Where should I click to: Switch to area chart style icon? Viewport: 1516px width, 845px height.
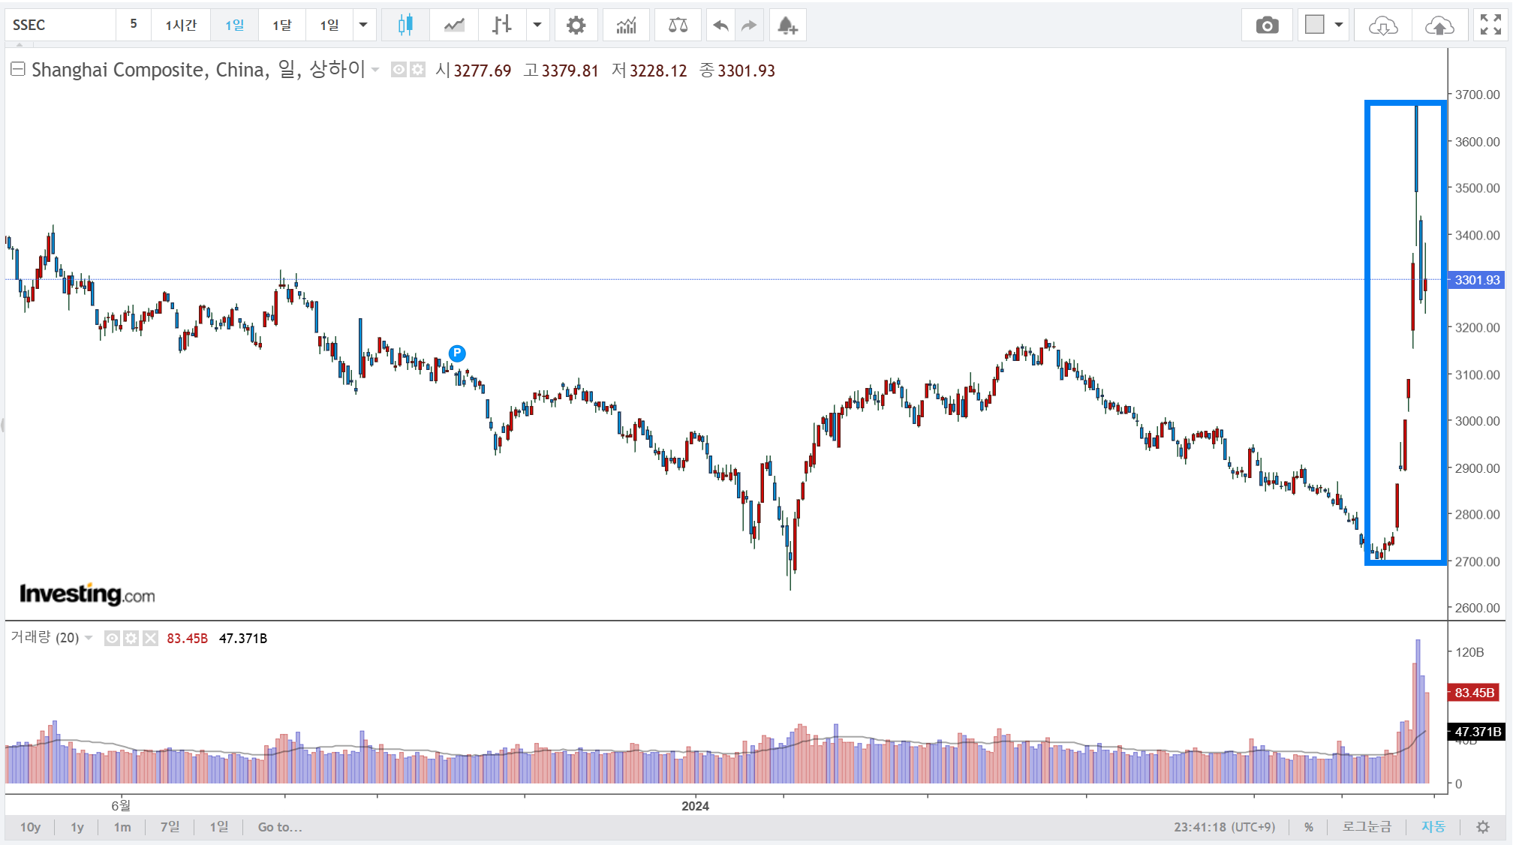pos(454,26)
